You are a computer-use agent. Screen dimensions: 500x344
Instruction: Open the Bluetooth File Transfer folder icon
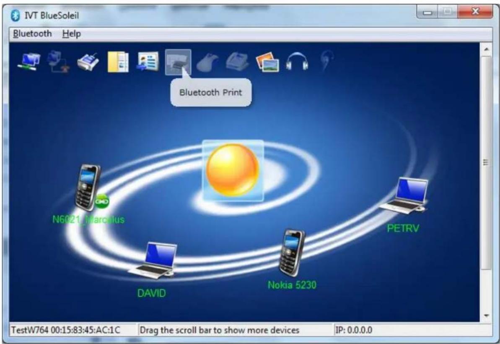(x=118, y=62)
